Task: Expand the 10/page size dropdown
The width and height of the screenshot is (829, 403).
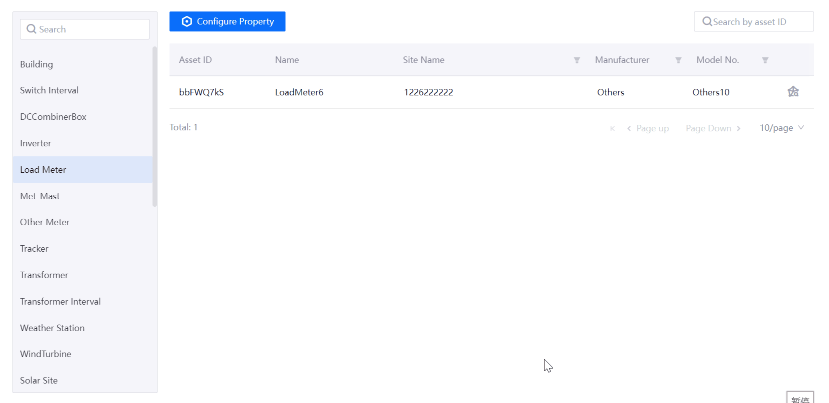Action: coord(781,128)
